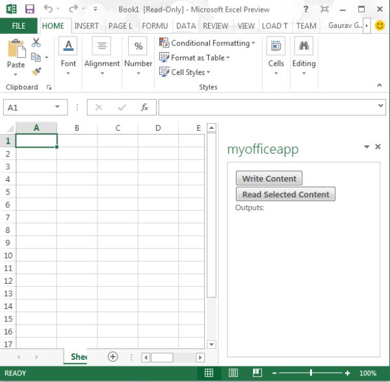Toggle full screen ribbon display options

click(324, 9)
